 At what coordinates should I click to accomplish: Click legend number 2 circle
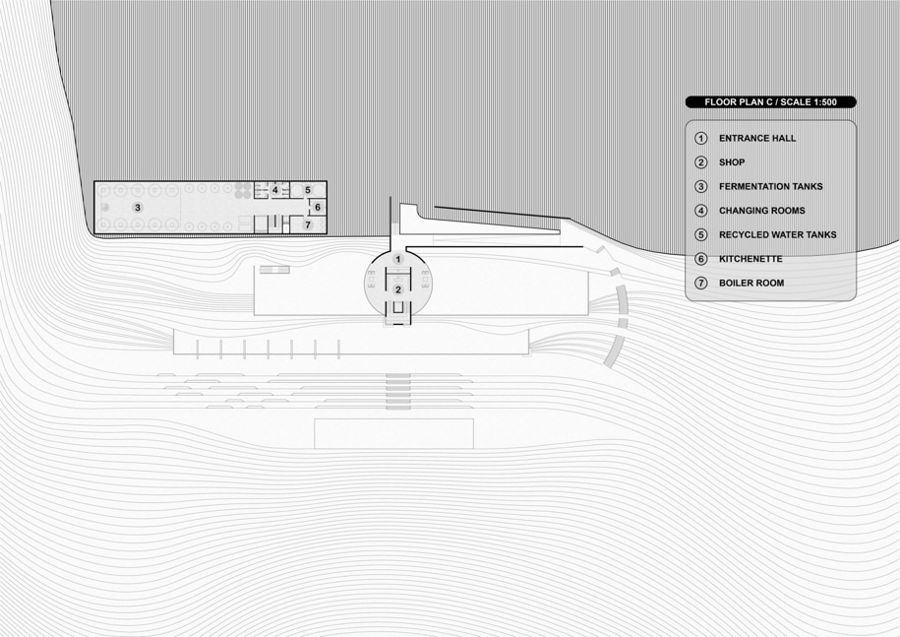click(701, 162)
